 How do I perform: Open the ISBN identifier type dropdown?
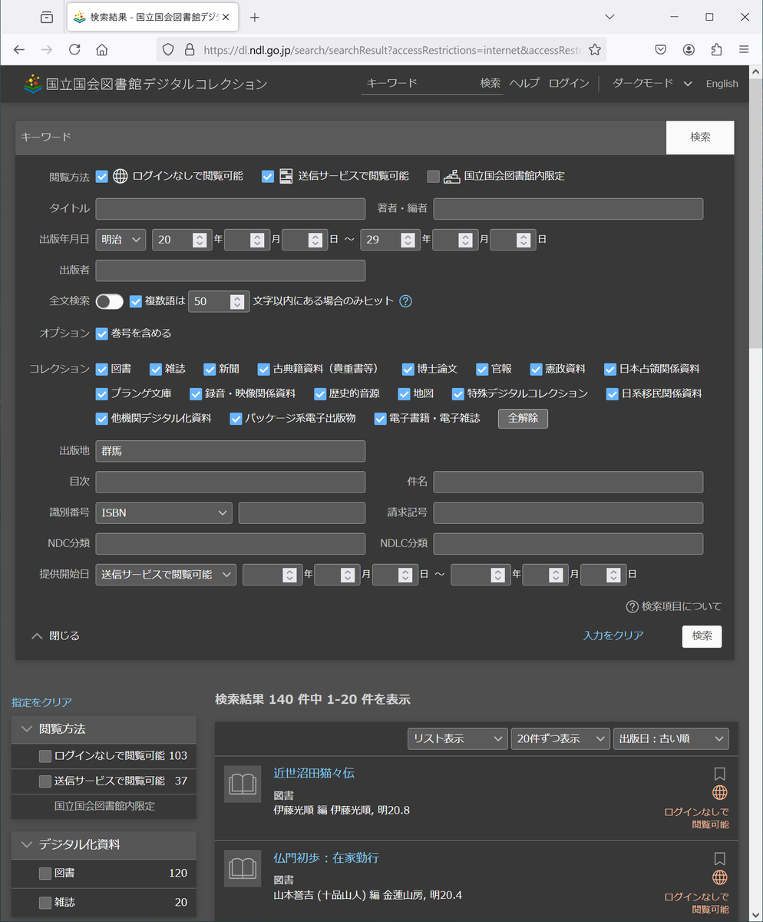164,512
